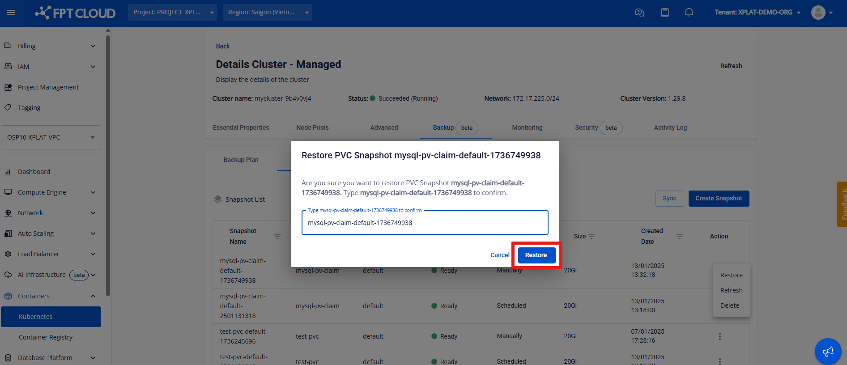Expand the Project selector dropdown
Screen dimensions: 847x365
[172, 13]
